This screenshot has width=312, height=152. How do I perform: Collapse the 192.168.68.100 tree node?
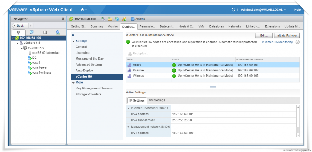click(13, 38)
